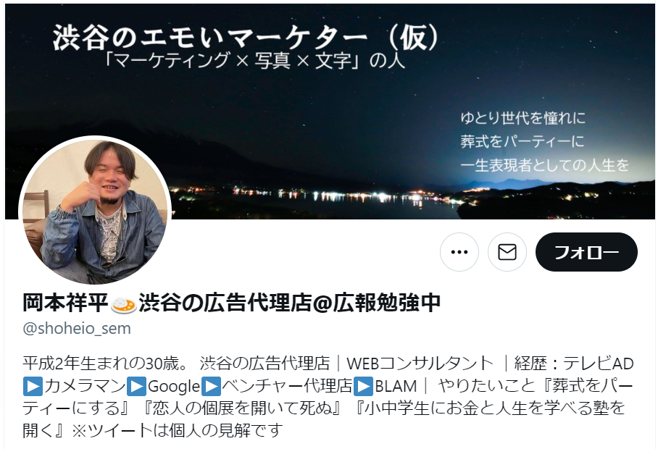Open the night lake header banner image

330,112
